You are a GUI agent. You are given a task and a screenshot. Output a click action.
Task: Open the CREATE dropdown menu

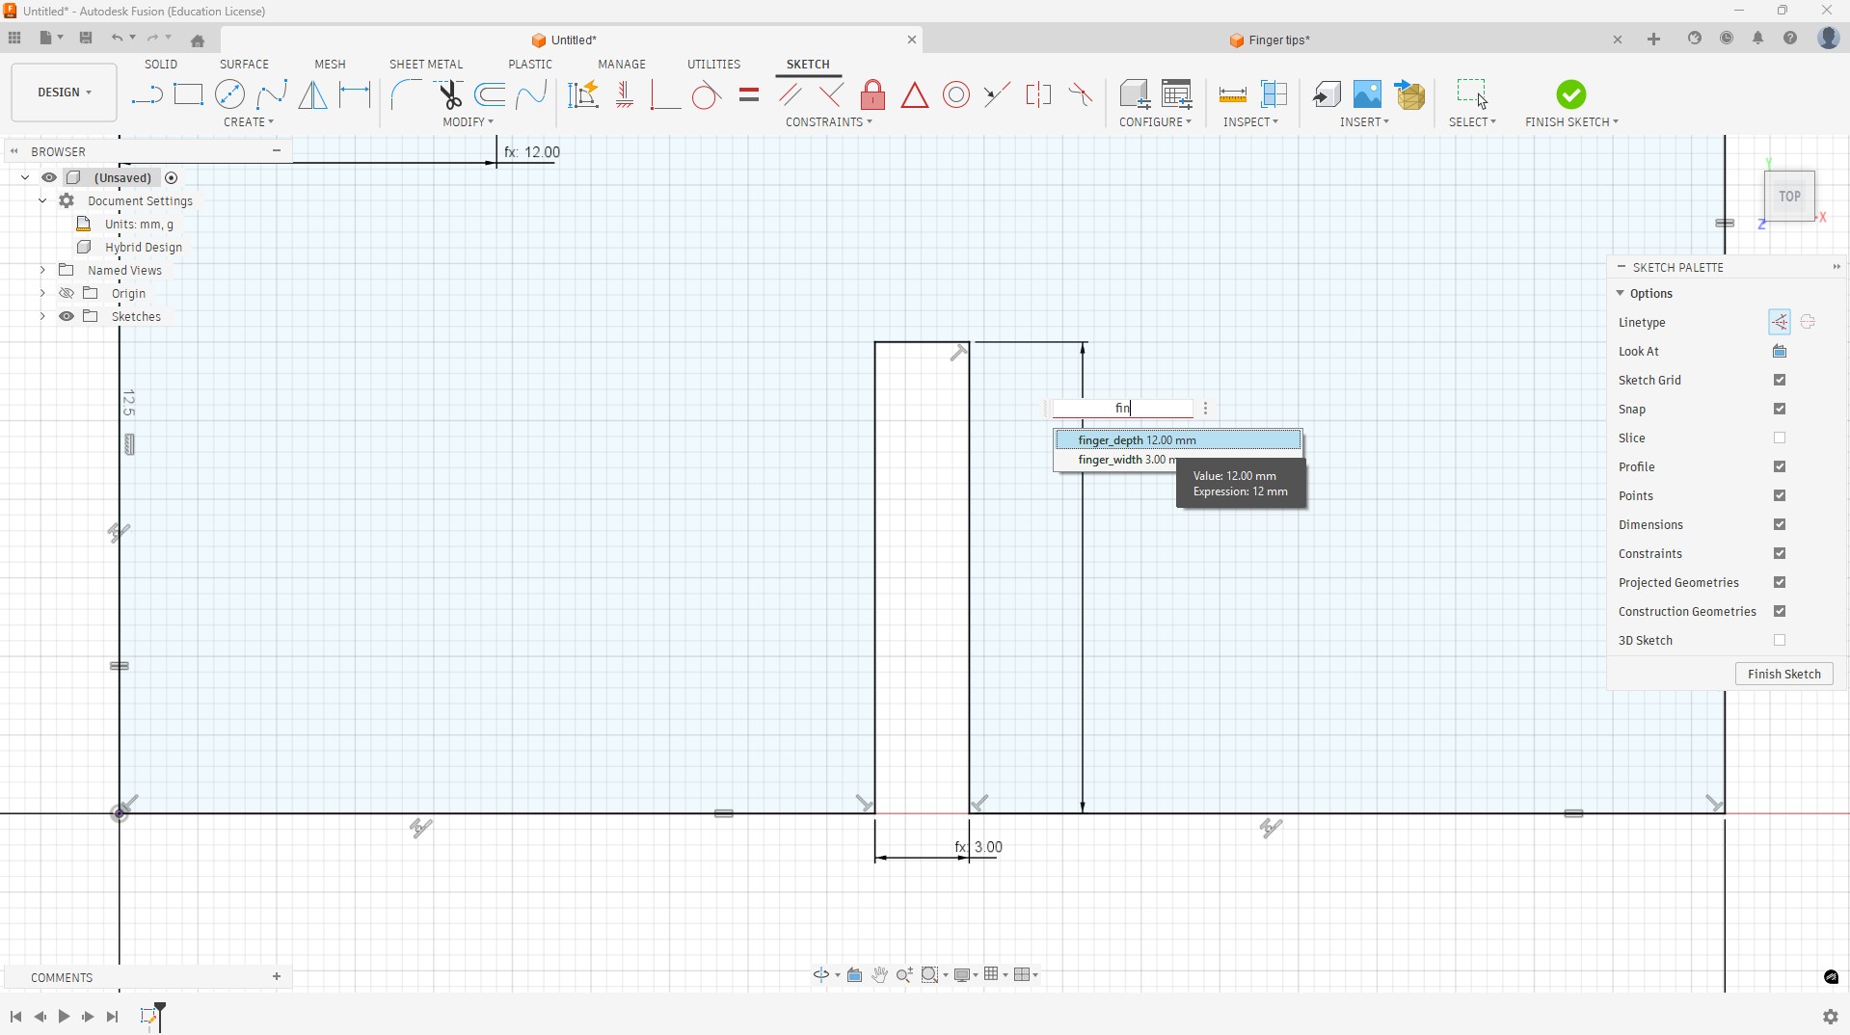point(249,122)
